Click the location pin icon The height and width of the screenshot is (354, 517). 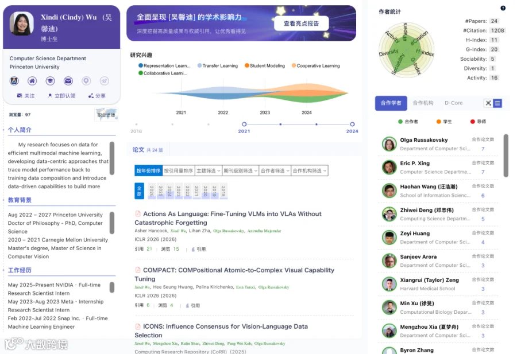click(86, 81)
